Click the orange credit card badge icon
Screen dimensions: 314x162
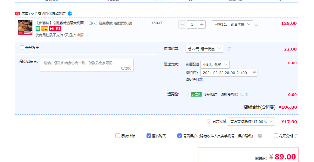[x=44, y=29]
